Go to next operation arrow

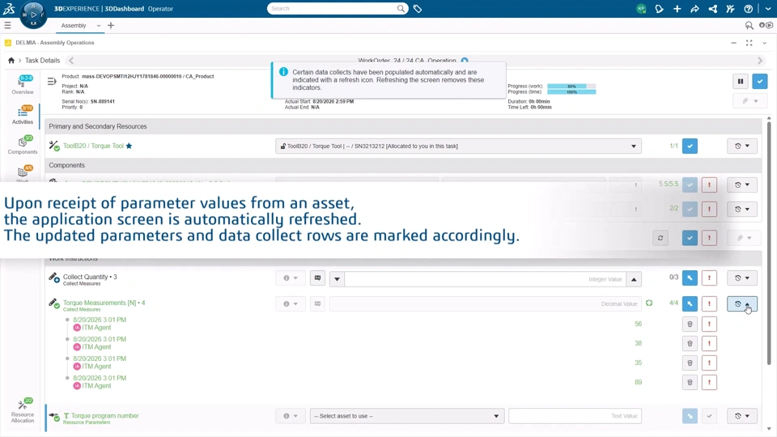(x=760, y=61)
